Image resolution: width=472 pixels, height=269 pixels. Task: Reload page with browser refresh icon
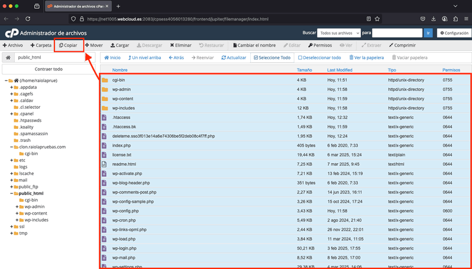pos(28,19)
